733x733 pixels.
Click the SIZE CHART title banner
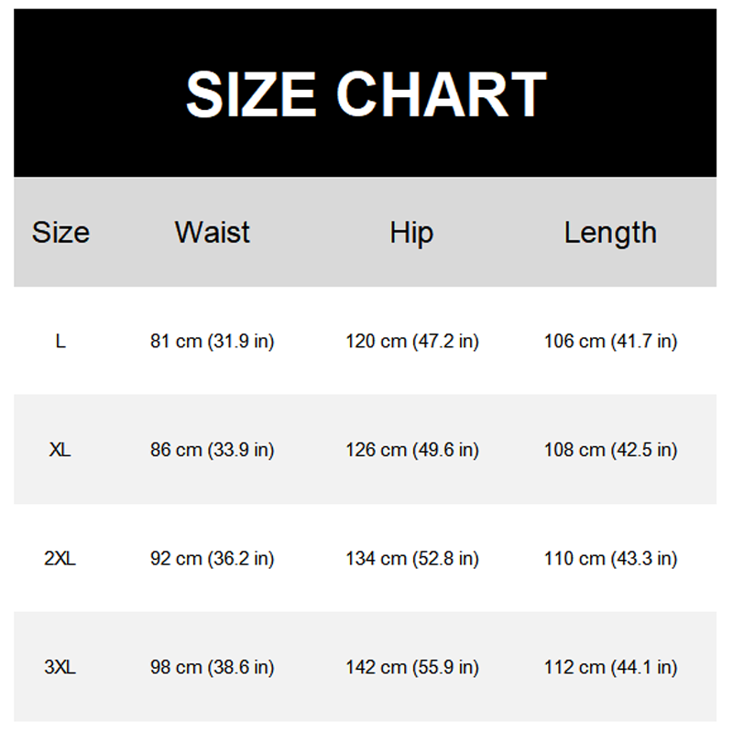(x=366, y=93)
